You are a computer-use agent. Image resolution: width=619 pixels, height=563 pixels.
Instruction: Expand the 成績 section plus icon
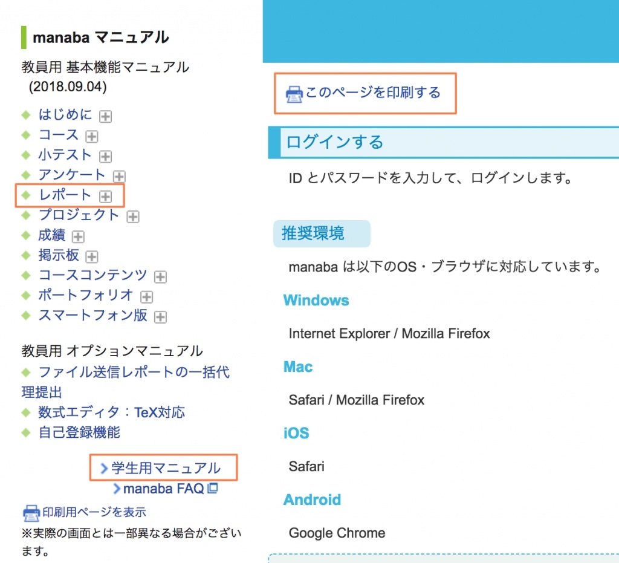coord(78,236)
